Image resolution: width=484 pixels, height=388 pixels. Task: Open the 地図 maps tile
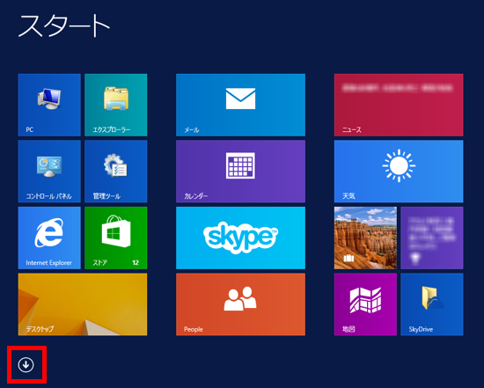point(365,304)
